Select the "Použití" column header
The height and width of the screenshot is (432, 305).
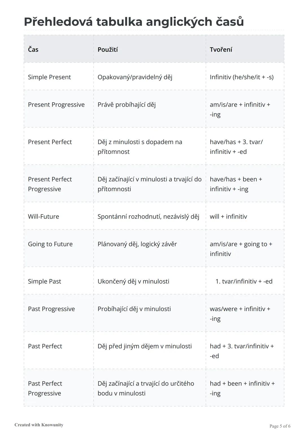(x=108, y=50)
